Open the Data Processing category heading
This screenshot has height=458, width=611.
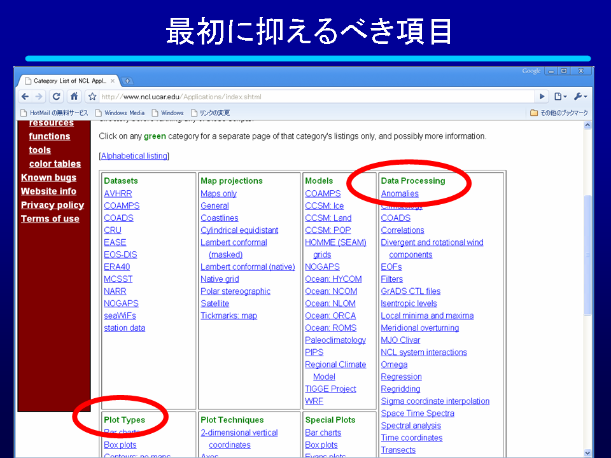413,181
